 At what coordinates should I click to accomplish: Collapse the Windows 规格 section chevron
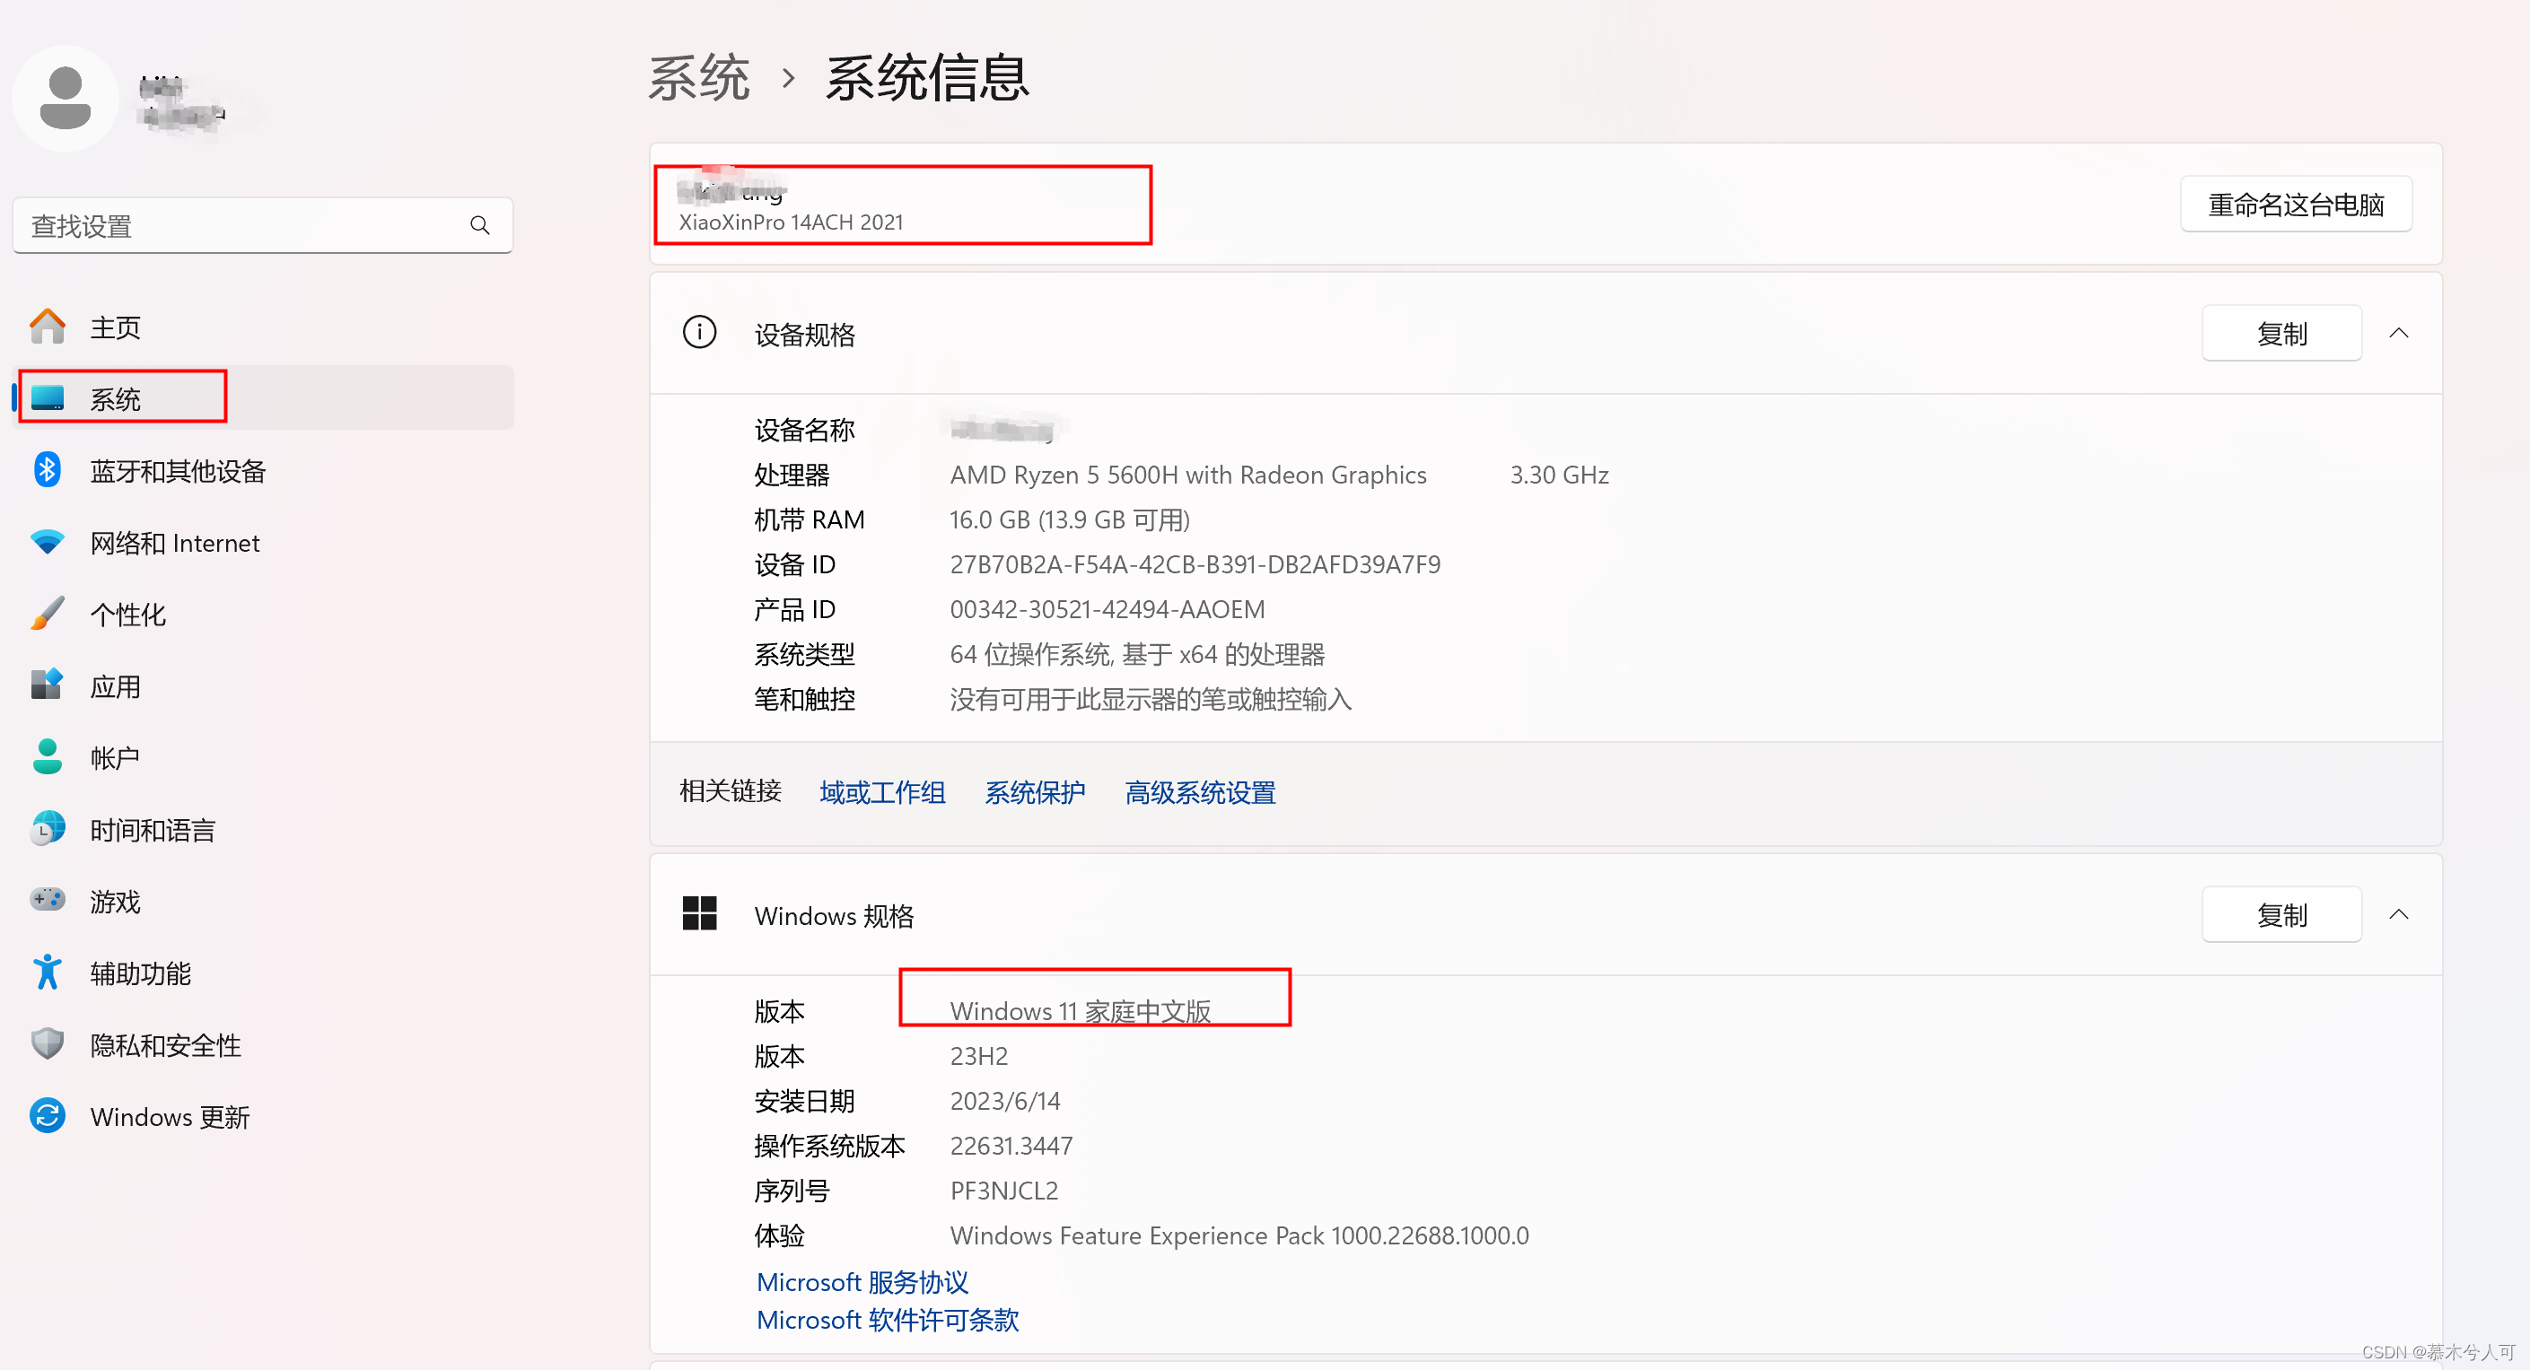point(2398,914)
